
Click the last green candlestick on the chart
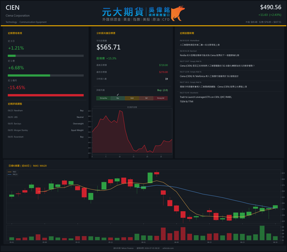[276, 207]
